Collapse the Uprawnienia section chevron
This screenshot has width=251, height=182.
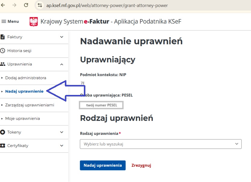pyautogui.click(x=62, y=64)
